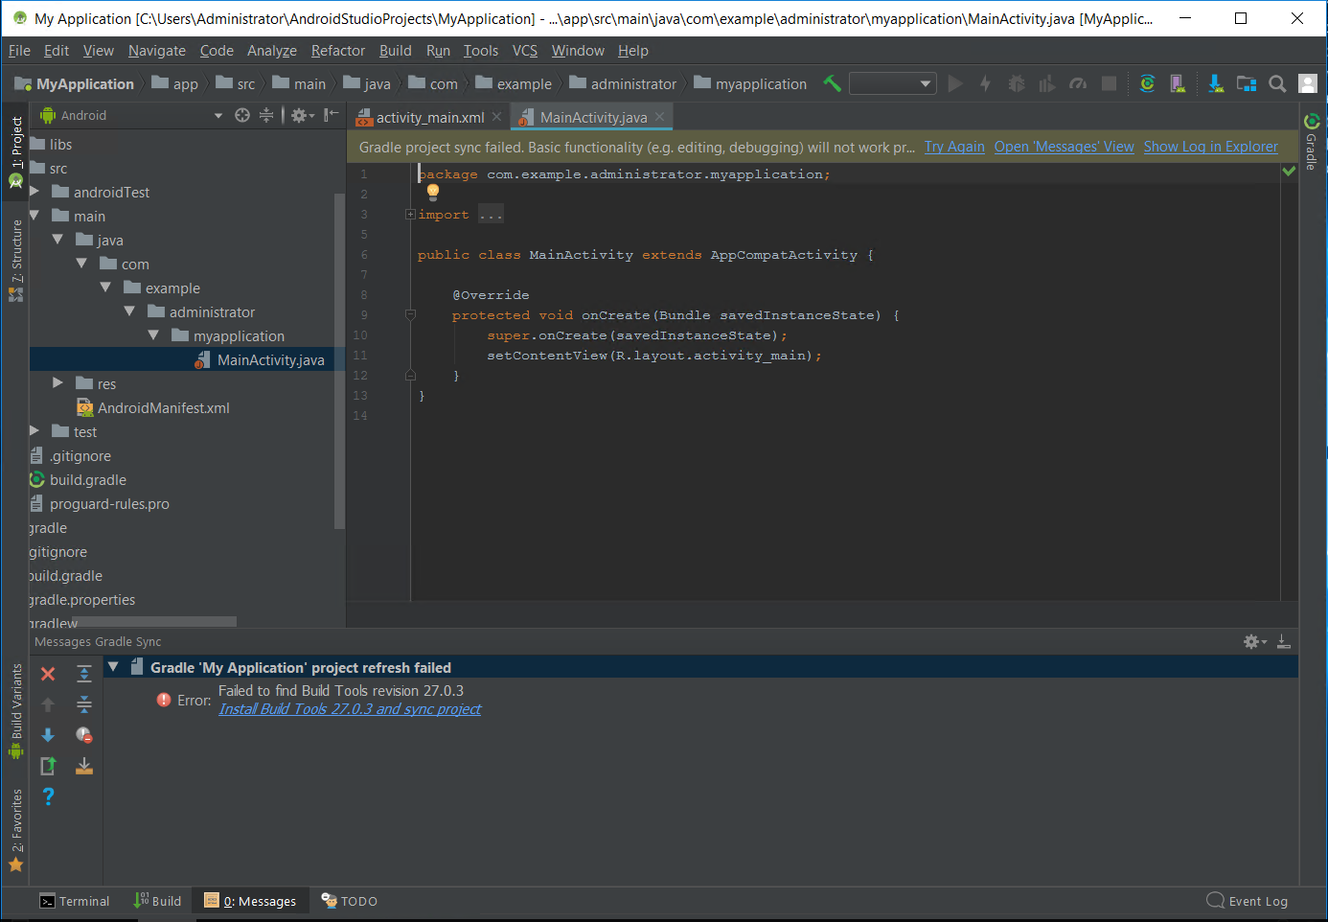Go to next message with down arrow
The width and height of the screenshot is (1328, 922).
(x=48, y=735)
